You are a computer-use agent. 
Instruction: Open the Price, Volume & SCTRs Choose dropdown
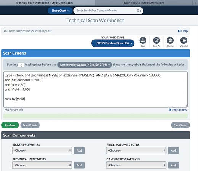tap(136, 150)
